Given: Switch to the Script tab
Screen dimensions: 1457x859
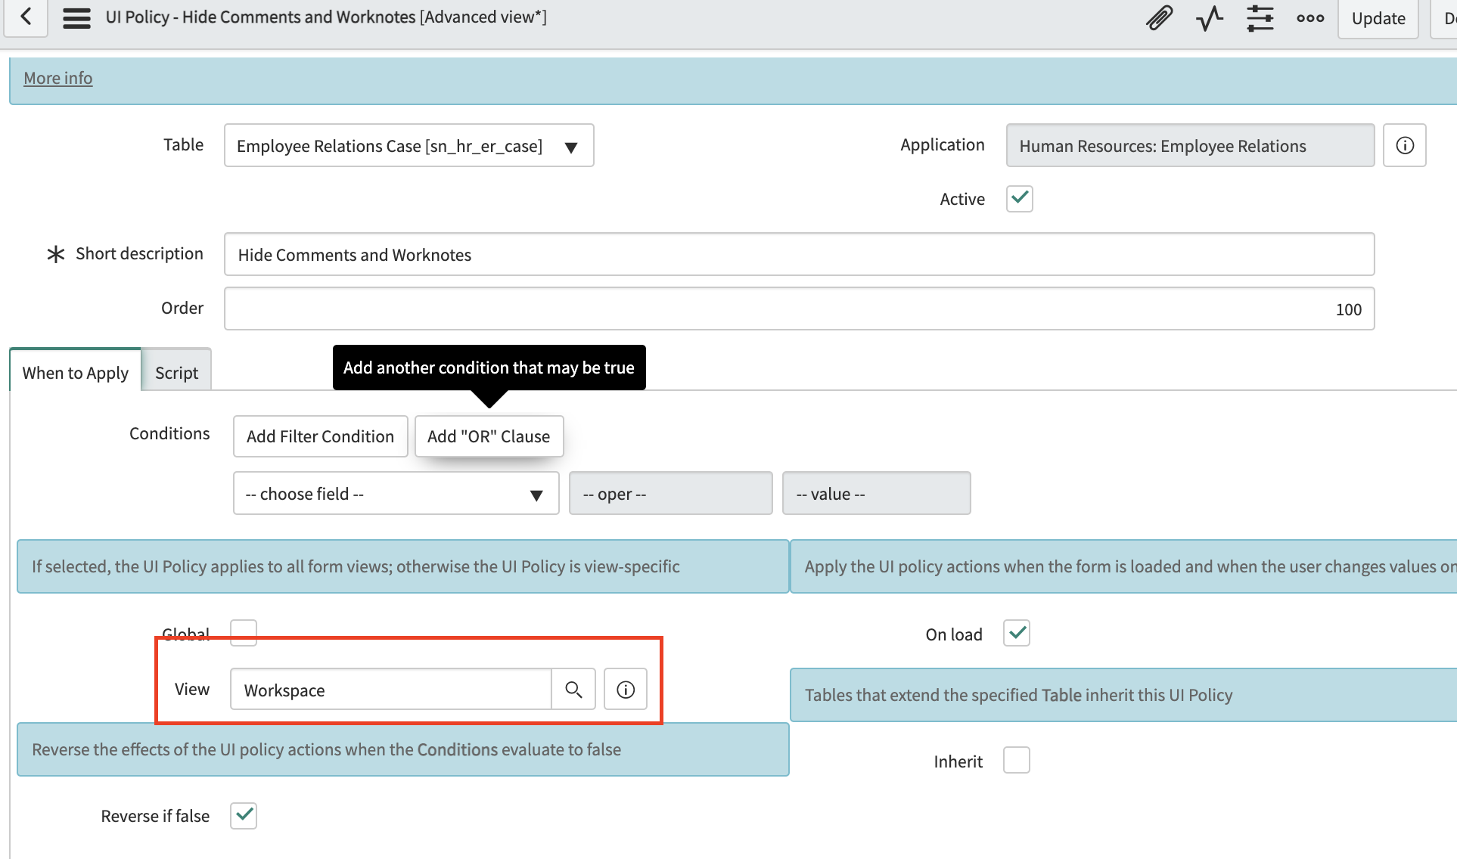Looking at the screenshot, I should (x=176, y=372).
